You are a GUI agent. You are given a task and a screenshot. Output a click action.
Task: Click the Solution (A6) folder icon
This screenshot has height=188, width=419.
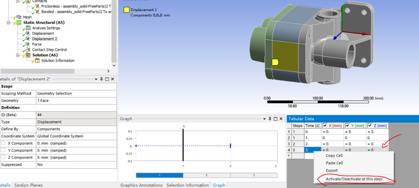coord(28,55)
